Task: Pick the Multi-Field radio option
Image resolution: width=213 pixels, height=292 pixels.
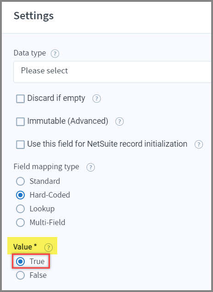Action: click(20, 222)
